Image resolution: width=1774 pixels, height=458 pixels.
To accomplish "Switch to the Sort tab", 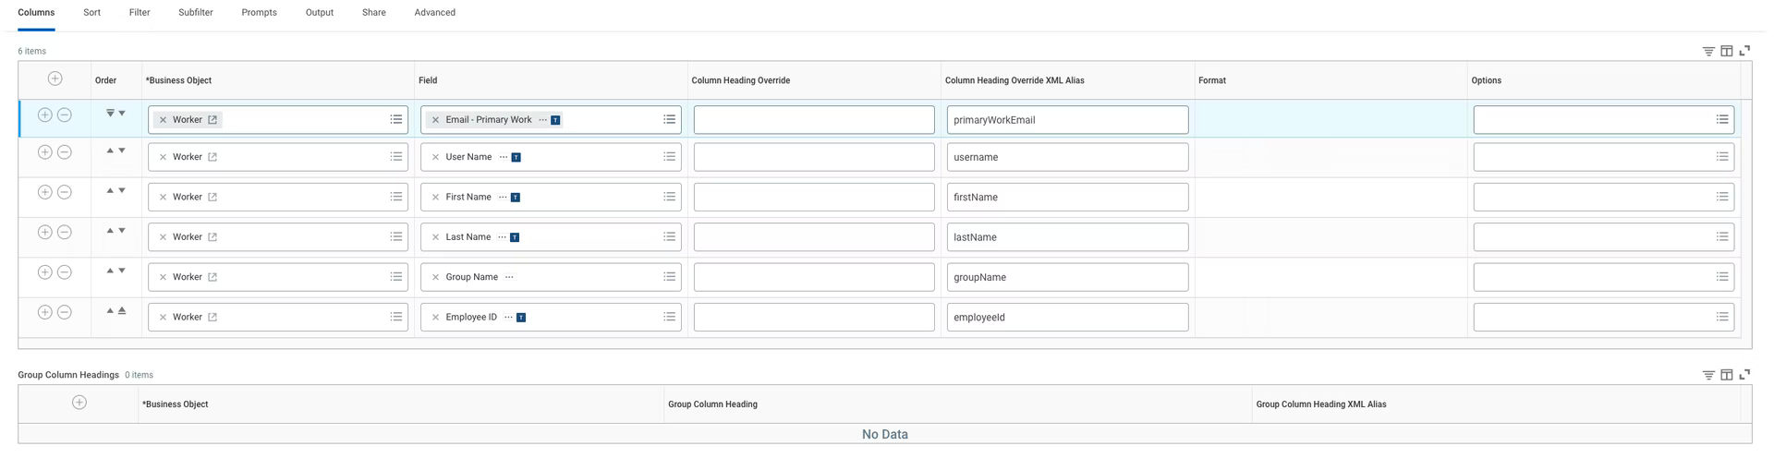I will tap(91, 12).
